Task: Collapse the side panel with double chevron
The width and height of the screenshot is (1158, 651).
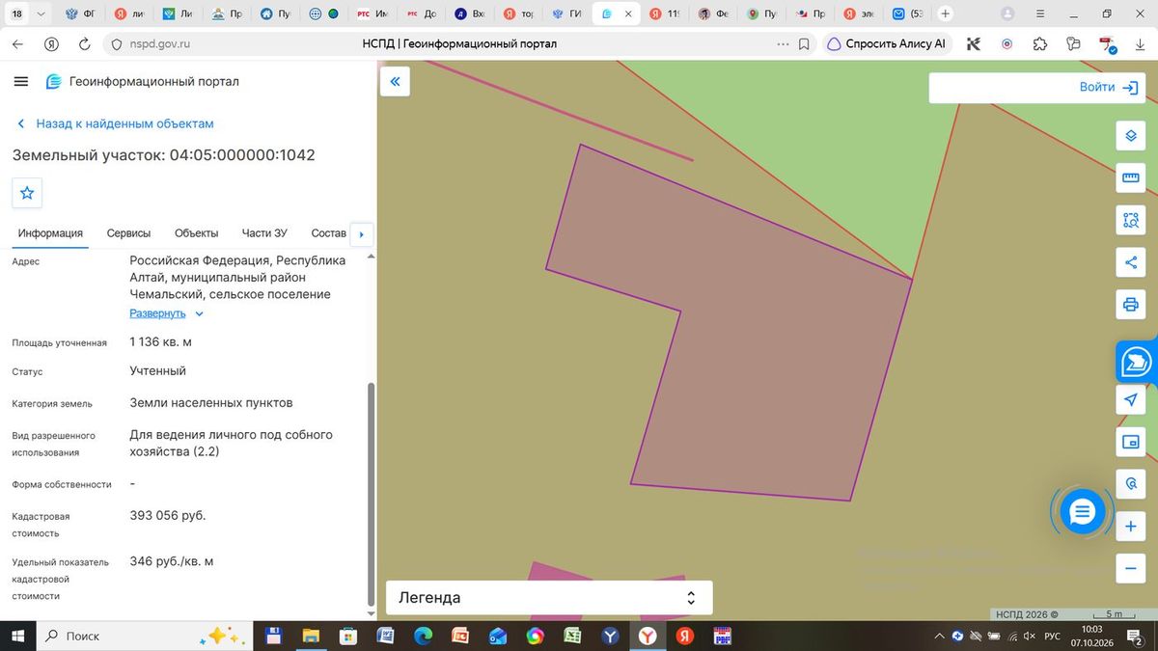Action: pos(395,82)
